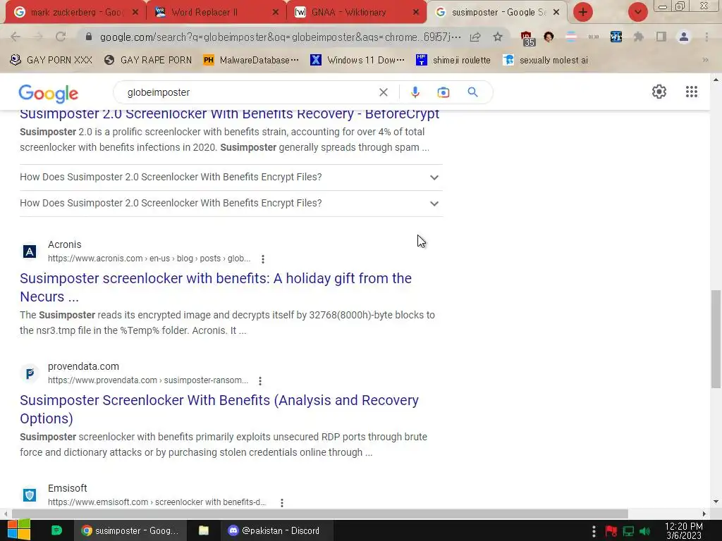
Task: Click the vertical scrollbar thumb
Action: [716, 339]
